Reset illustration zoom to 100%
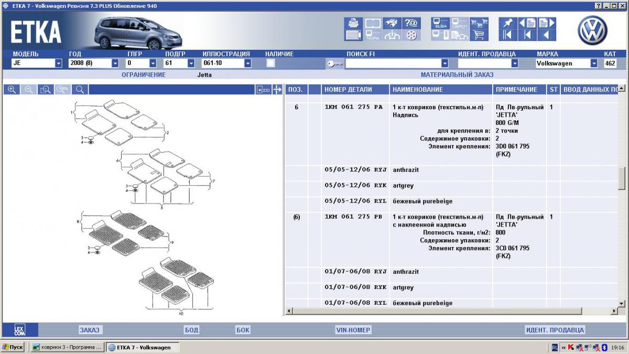The width and height of the screenshot is (629, 354). (63, 90)
